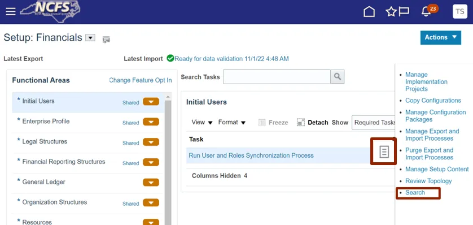Click the Search Tasks magnifier button
The image size is (473, 225).
338,77
